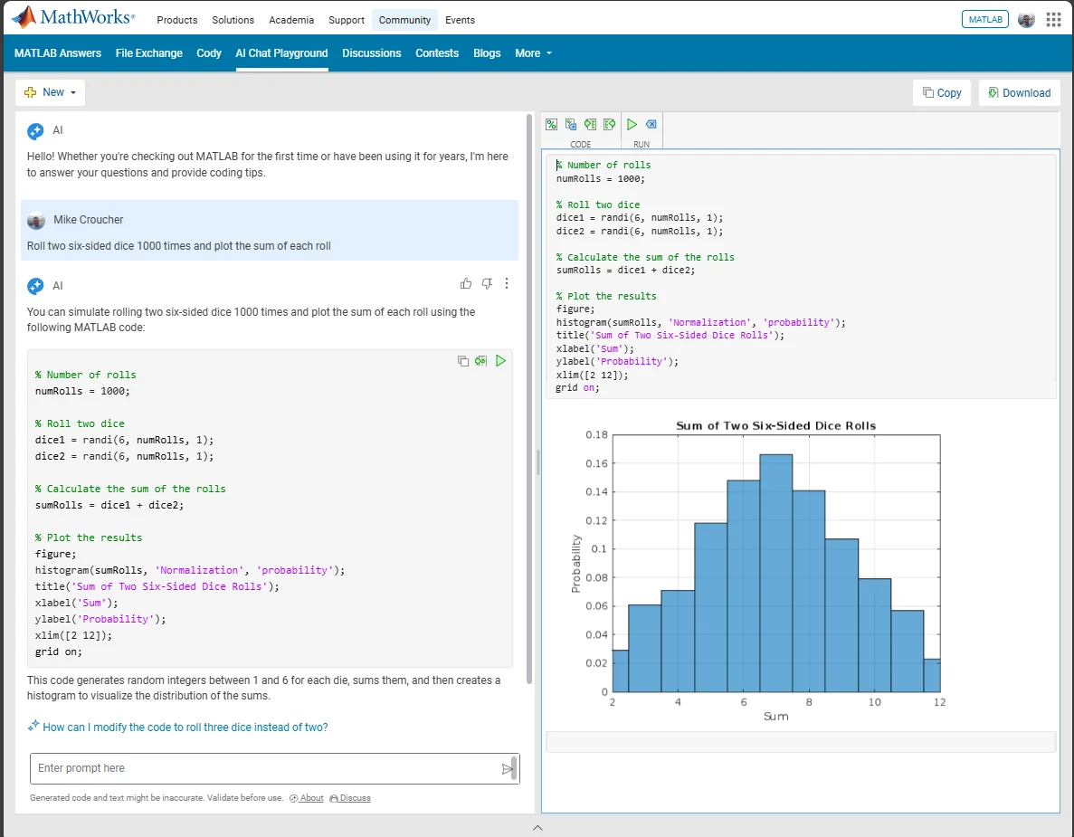
Task: Click the Uncomment code toolbar icon
Action: 571,124
